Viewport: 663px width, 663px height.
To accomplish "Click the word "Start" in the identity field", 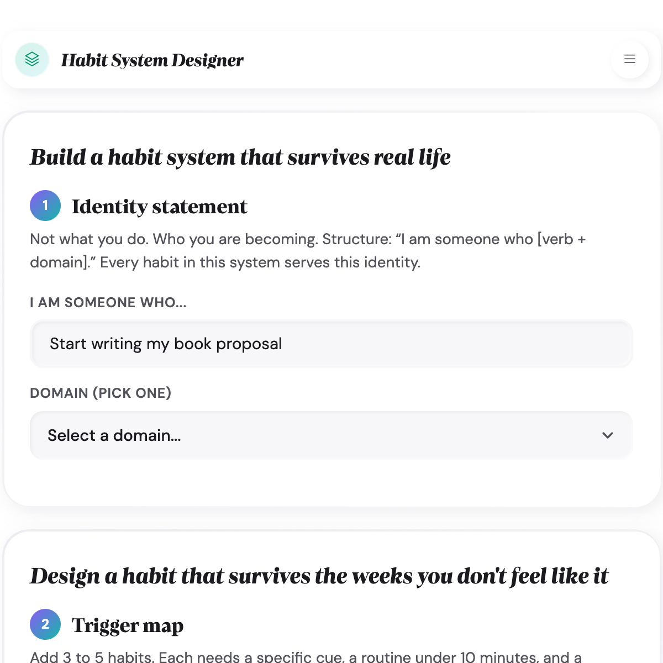I will pos(68,344).
